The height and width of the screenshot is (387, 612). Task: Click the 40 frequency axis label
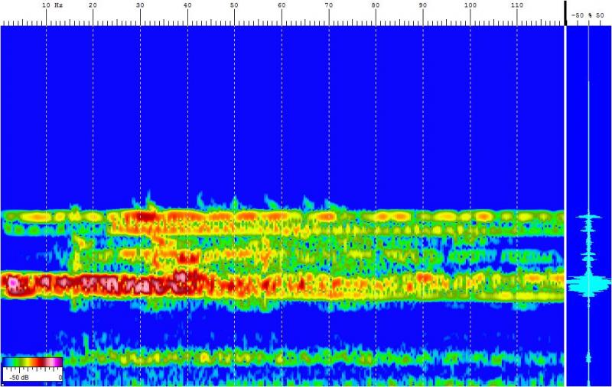click(x=187, y=5)
